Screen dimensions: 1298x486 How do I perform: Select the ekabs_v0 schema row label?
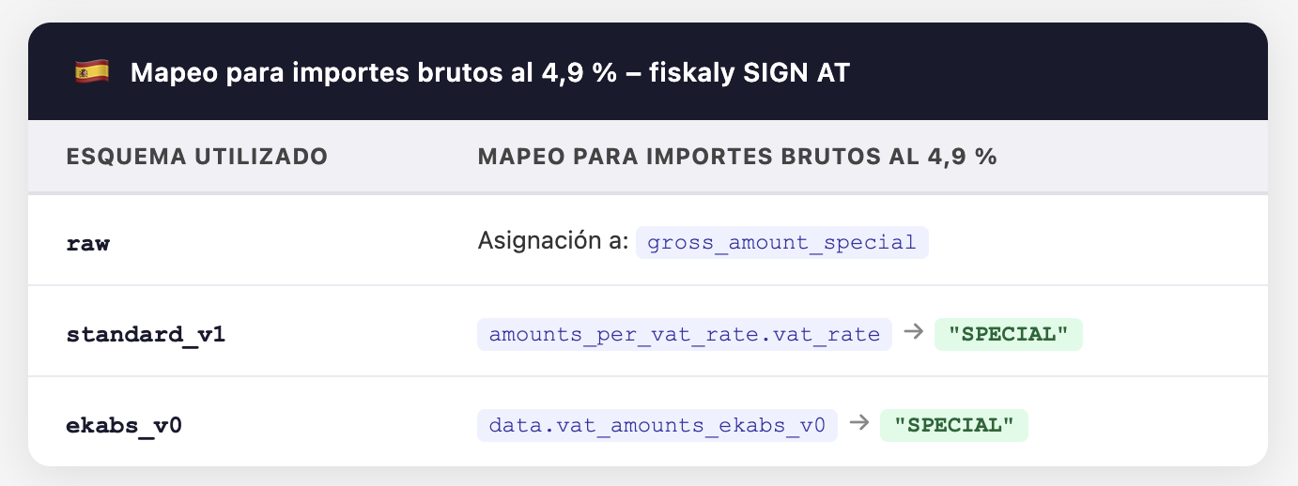(123, 425)
